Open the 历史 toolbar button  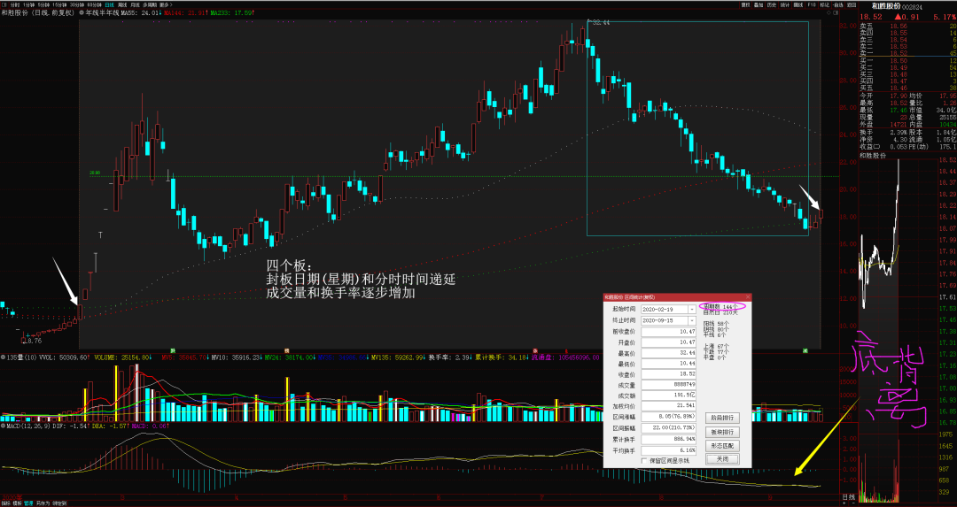pyautogui.click(x=772, y=5)
